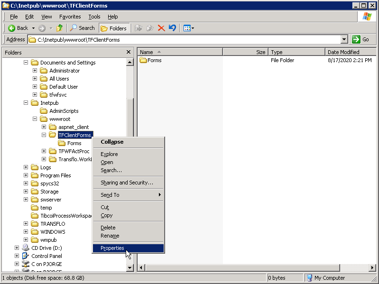
Task: Collapse the wwwroot folder node
Action: [x=35, y=119]
